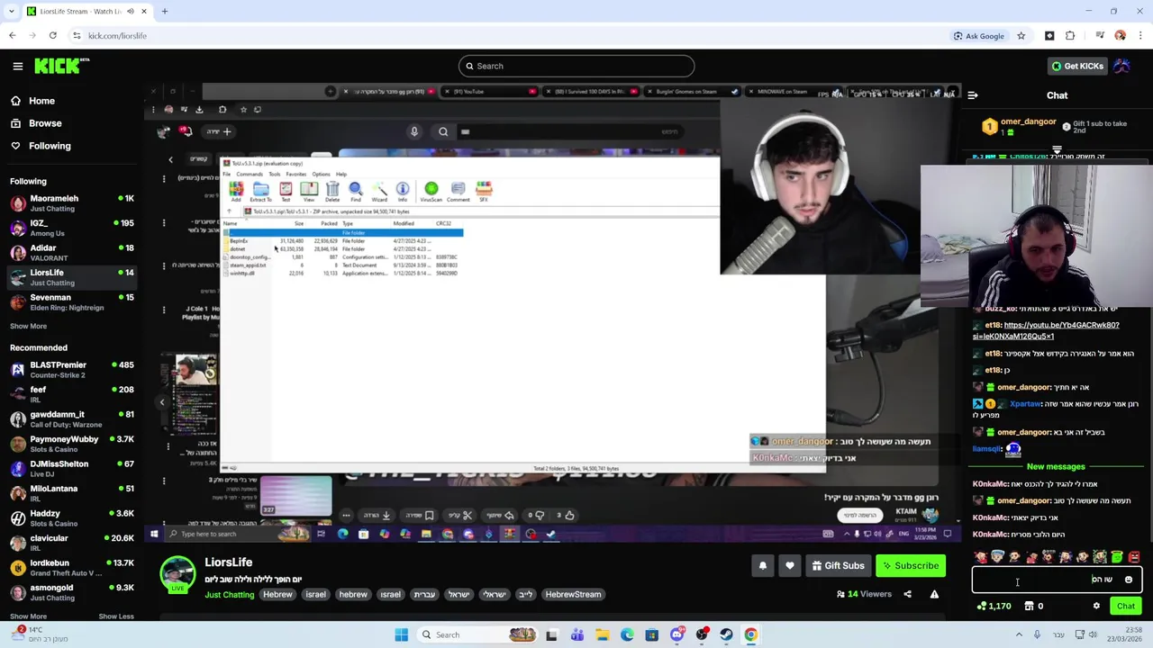Jump to New messages in chat
Image resolution: width=1153 pixels, height=648 pixels.
tap(1056, 467)
